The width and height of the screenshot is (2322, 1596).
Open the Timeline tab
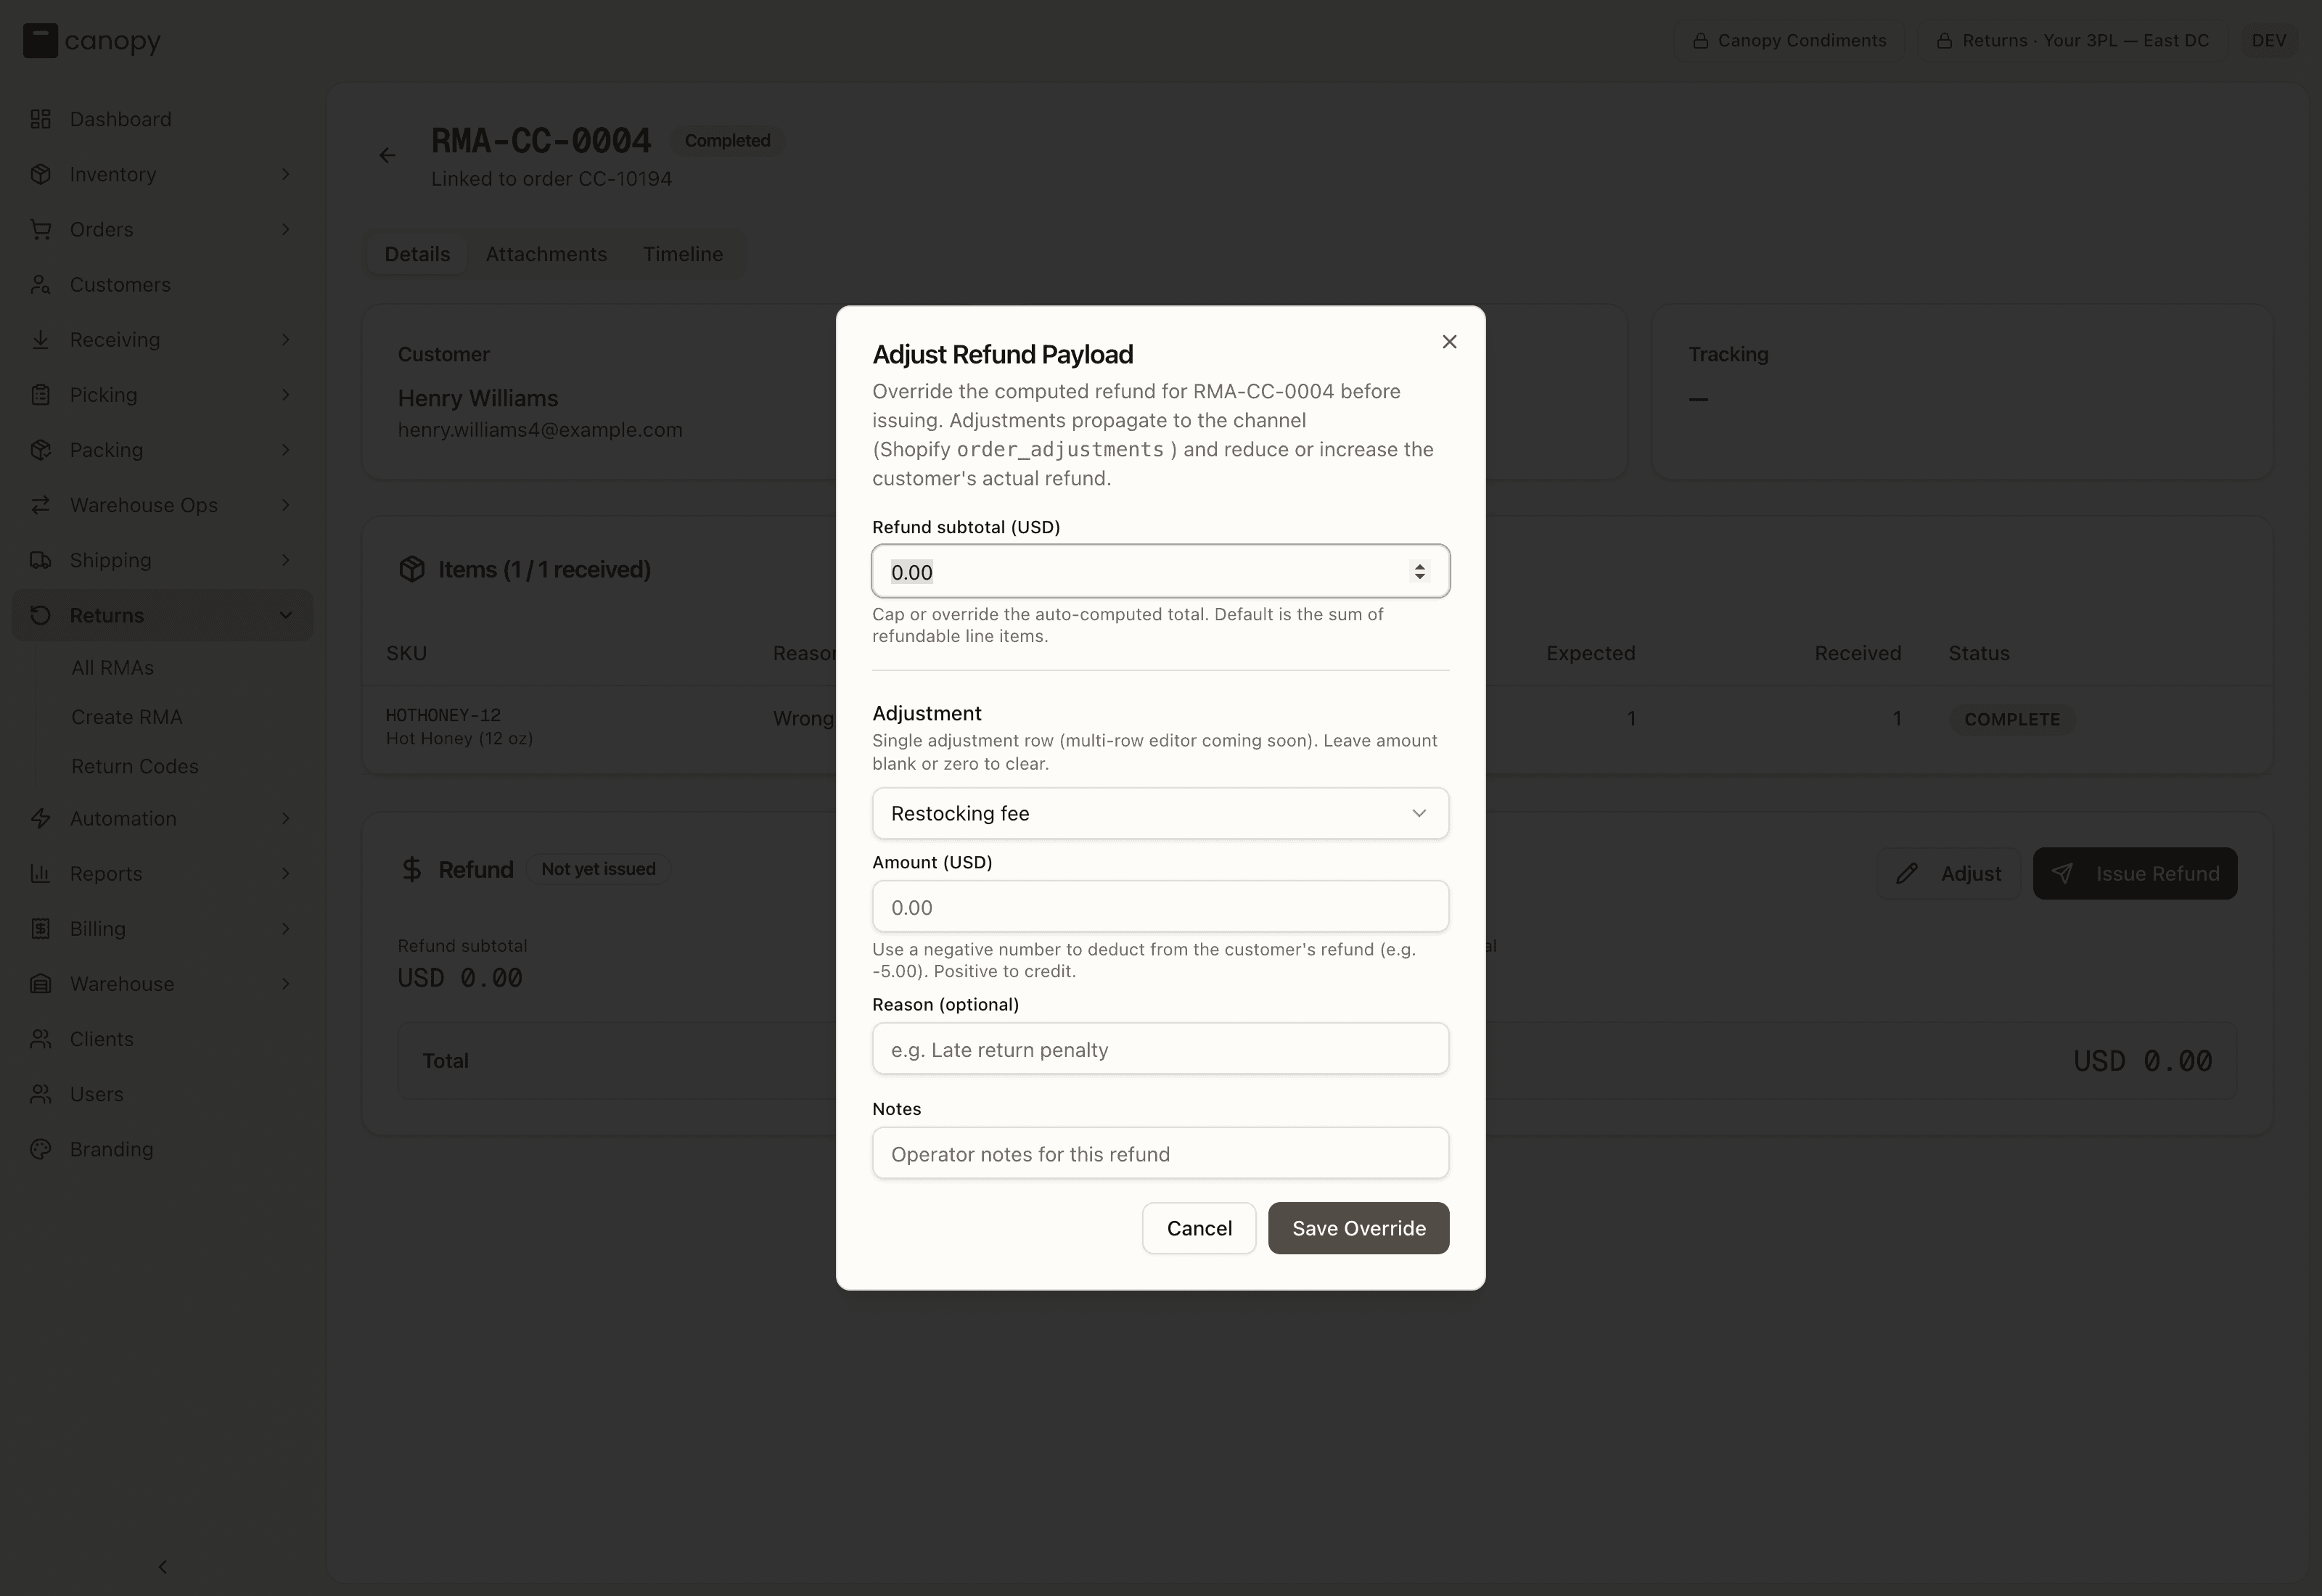pyautogui.click(x=683, y=254)
